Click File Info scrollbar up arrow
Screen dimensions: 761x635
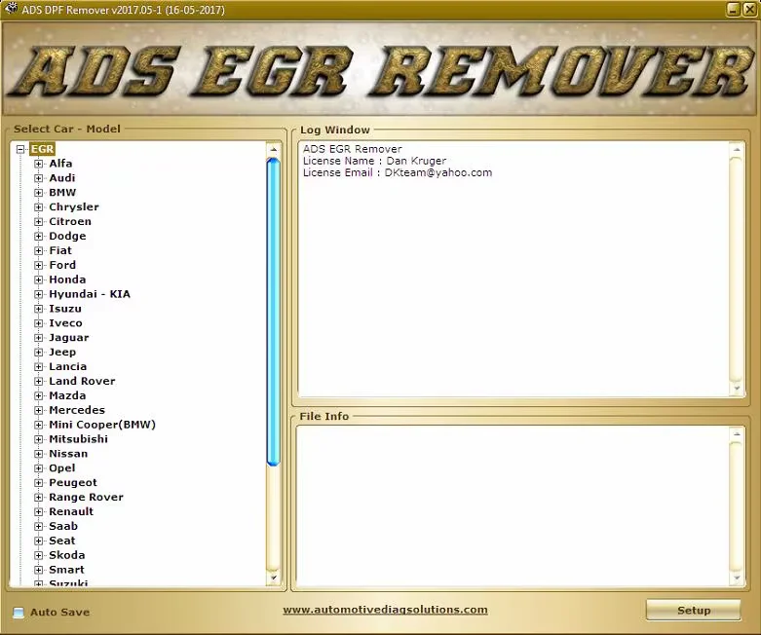click(x=737, y=434)
